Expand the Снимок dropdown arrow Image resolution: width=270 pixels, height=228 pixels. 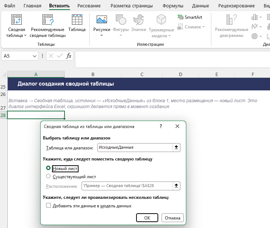203,27
